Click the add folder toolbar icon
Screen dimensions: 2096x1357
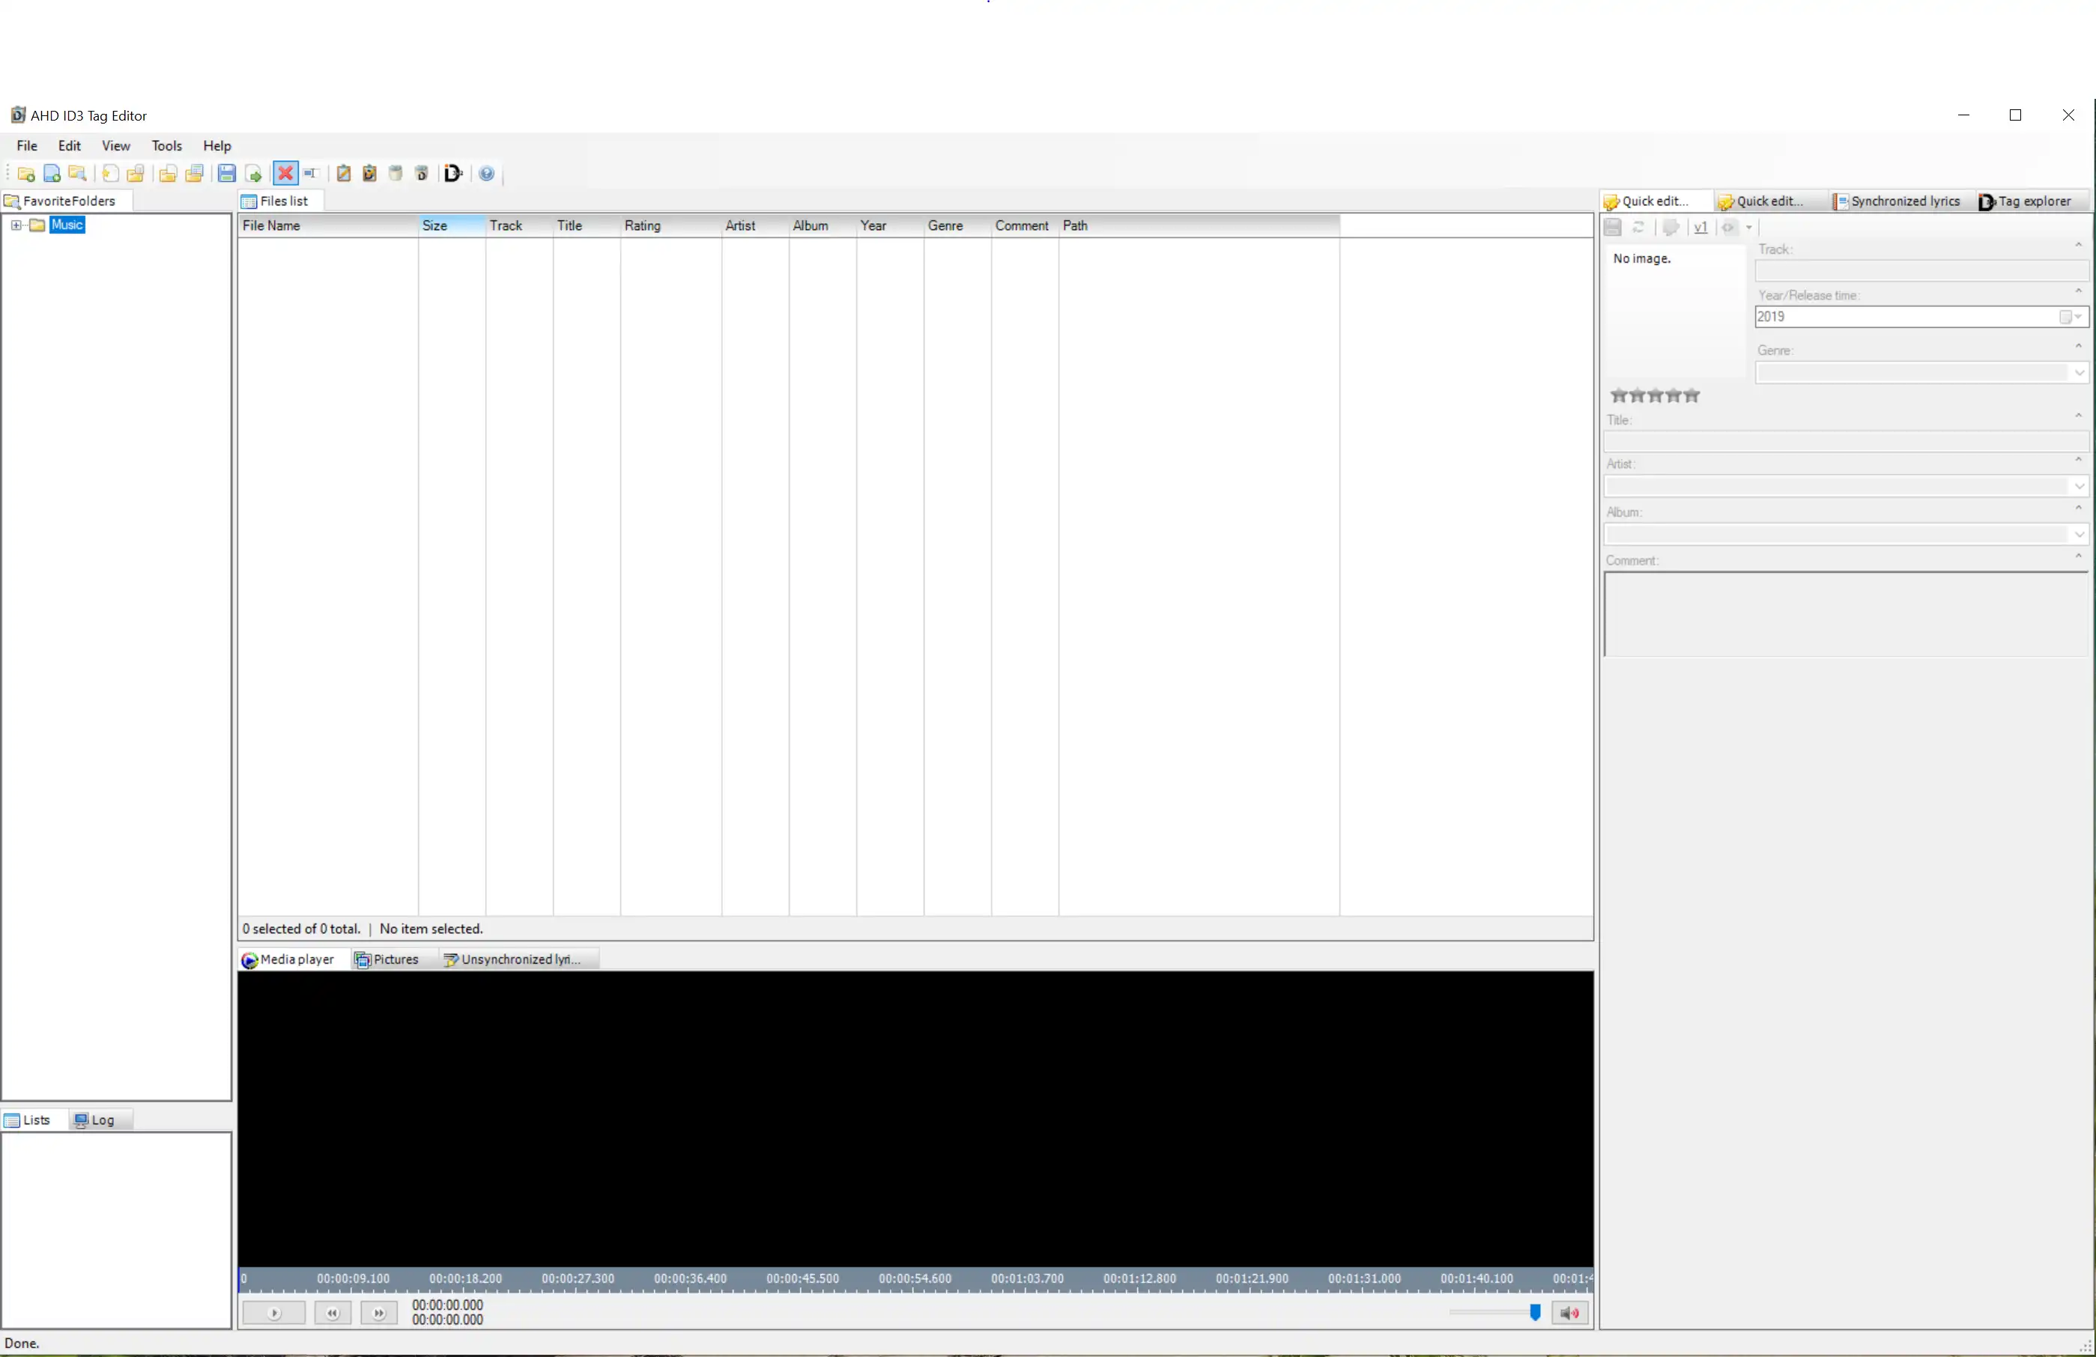point(25,174)
